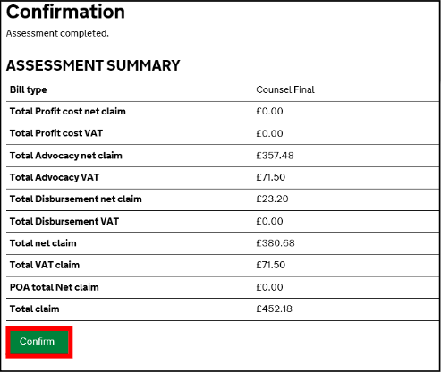Select the Total VAT claim label
The image size is (441, 373).
[45, 265]
